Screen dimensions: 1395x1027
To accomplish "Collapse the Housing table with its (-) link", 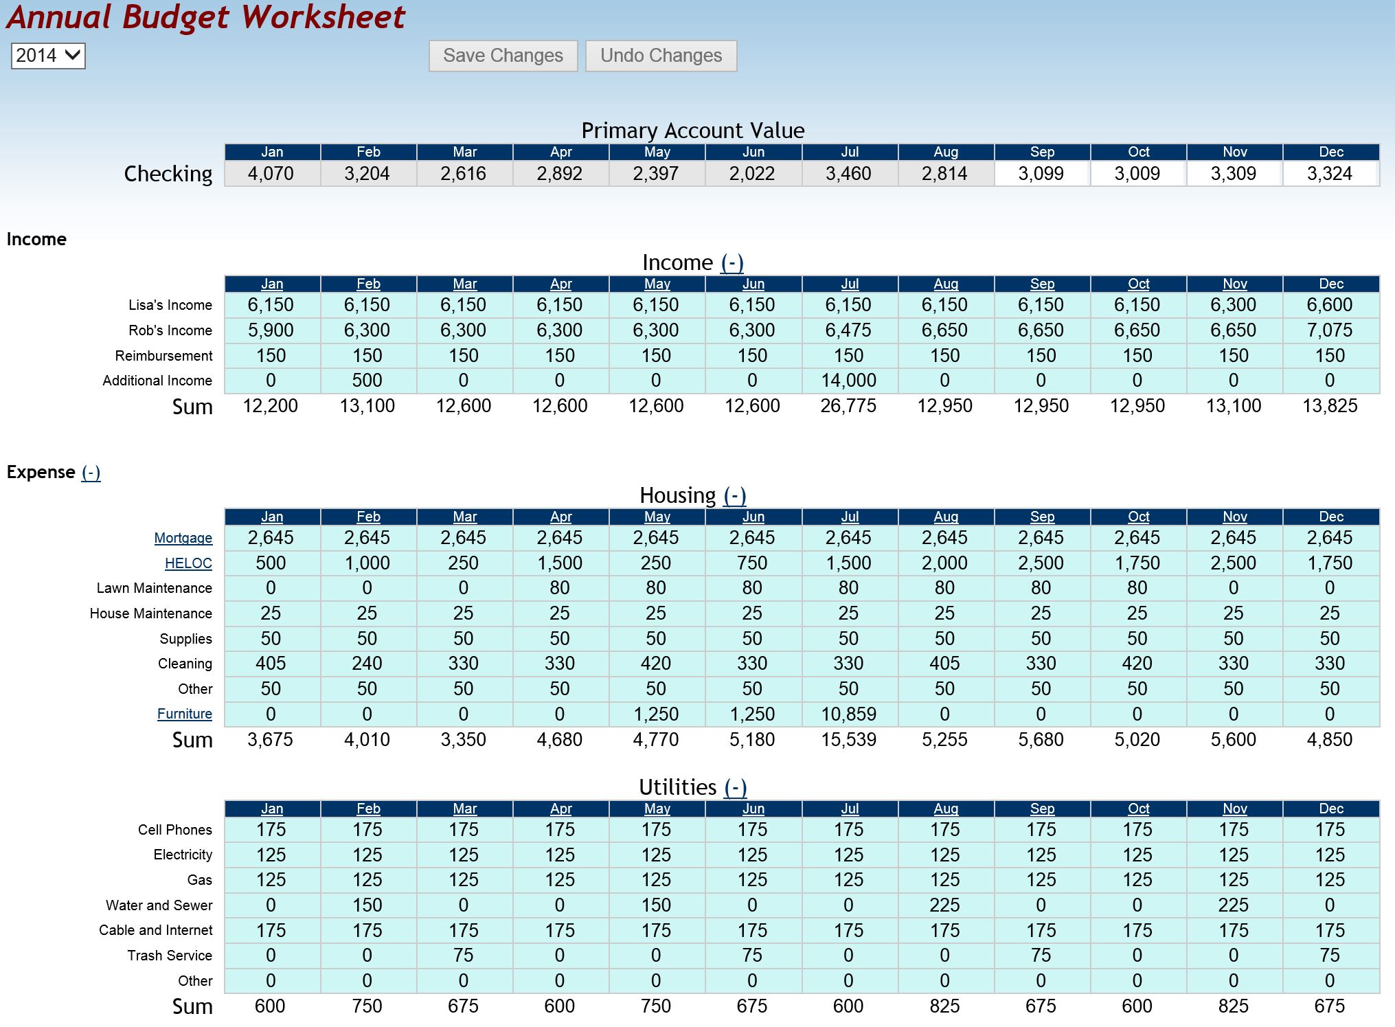I will pos(735,495).
